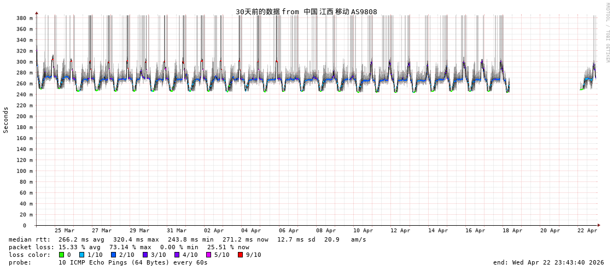Screen dimensions: 613x270
Task: Click the 1/10 loss color swatch
Action: 81,255
